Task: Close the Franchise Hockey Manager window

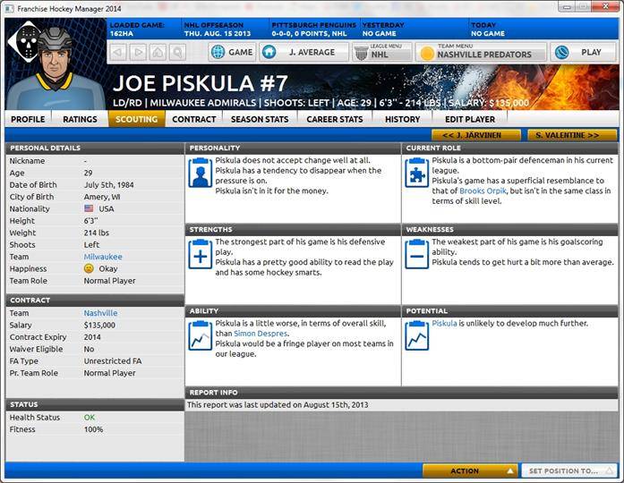Action: pos(605,6)
